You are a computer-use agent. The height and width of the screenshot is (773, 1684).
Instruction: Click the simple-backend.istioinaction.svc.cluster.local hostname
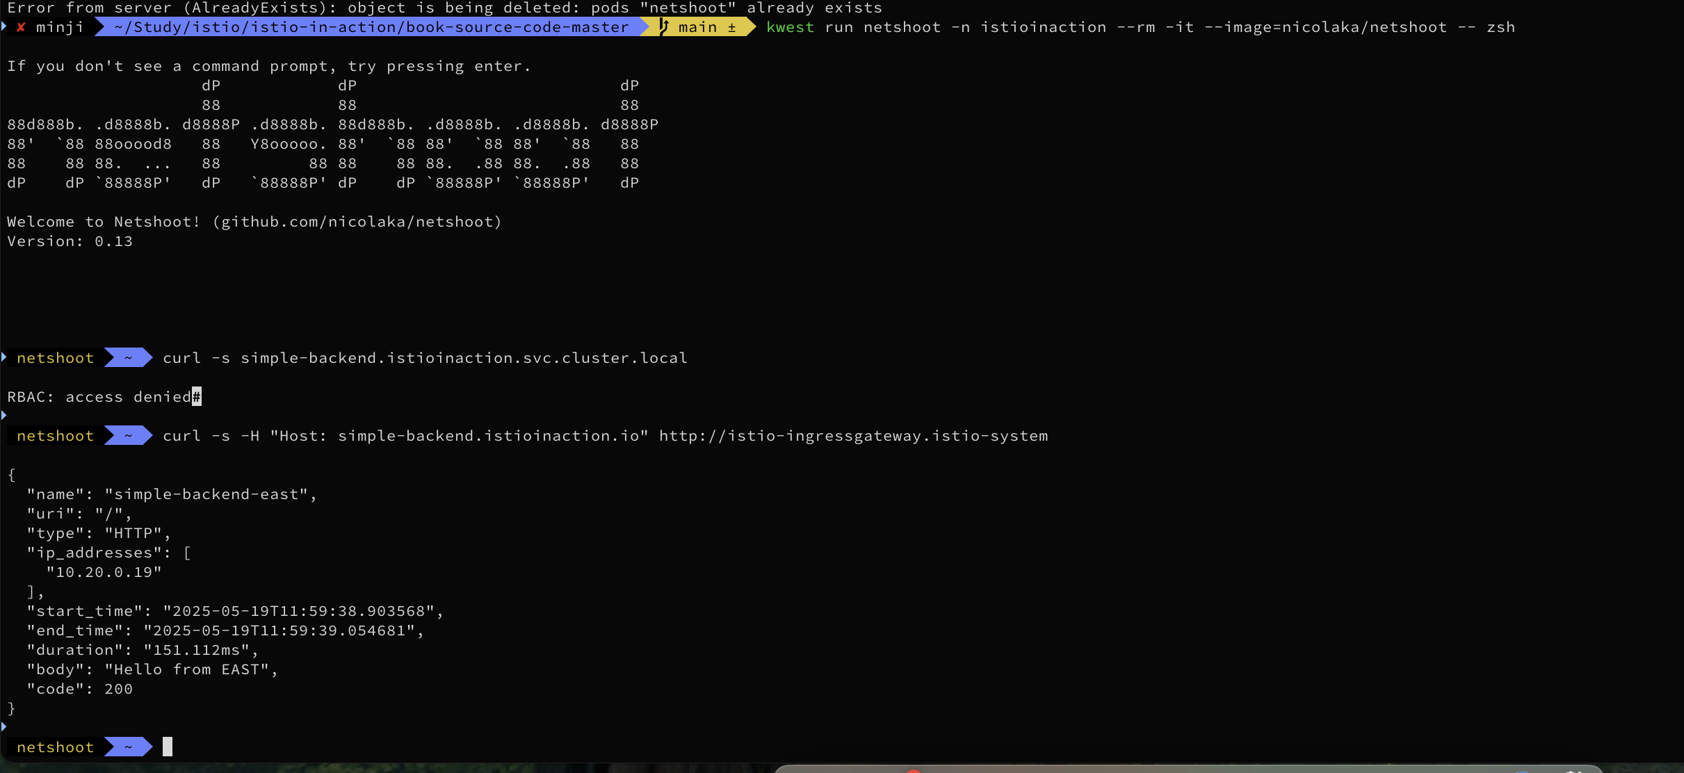464,358
